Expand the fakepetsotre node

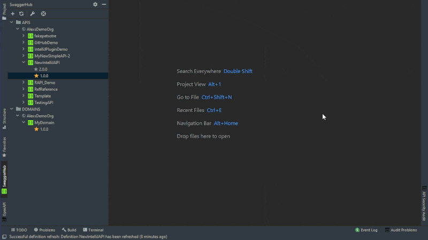pyautogui.click(x=24, y=36)
